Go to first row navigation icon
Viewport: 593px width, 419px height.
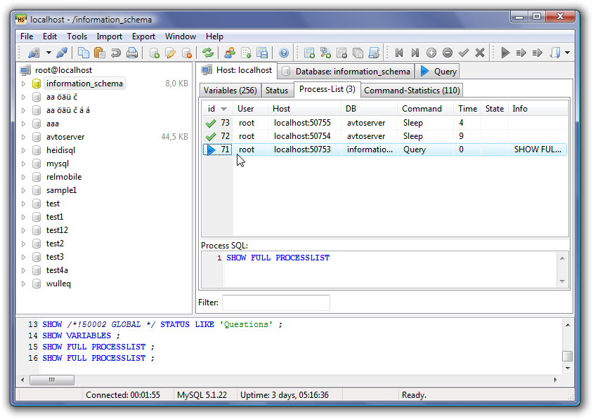[399, 53]
